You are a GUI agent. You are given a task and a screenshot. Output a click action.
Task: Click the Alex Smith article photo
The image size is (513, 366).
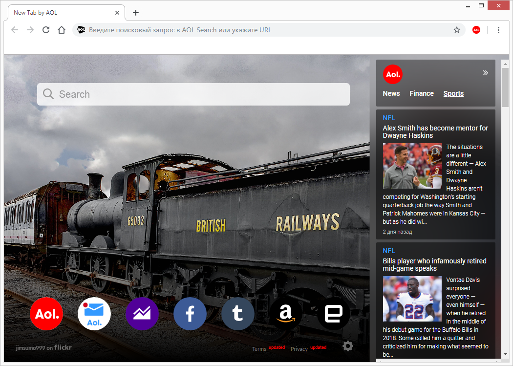click(412, 166)
